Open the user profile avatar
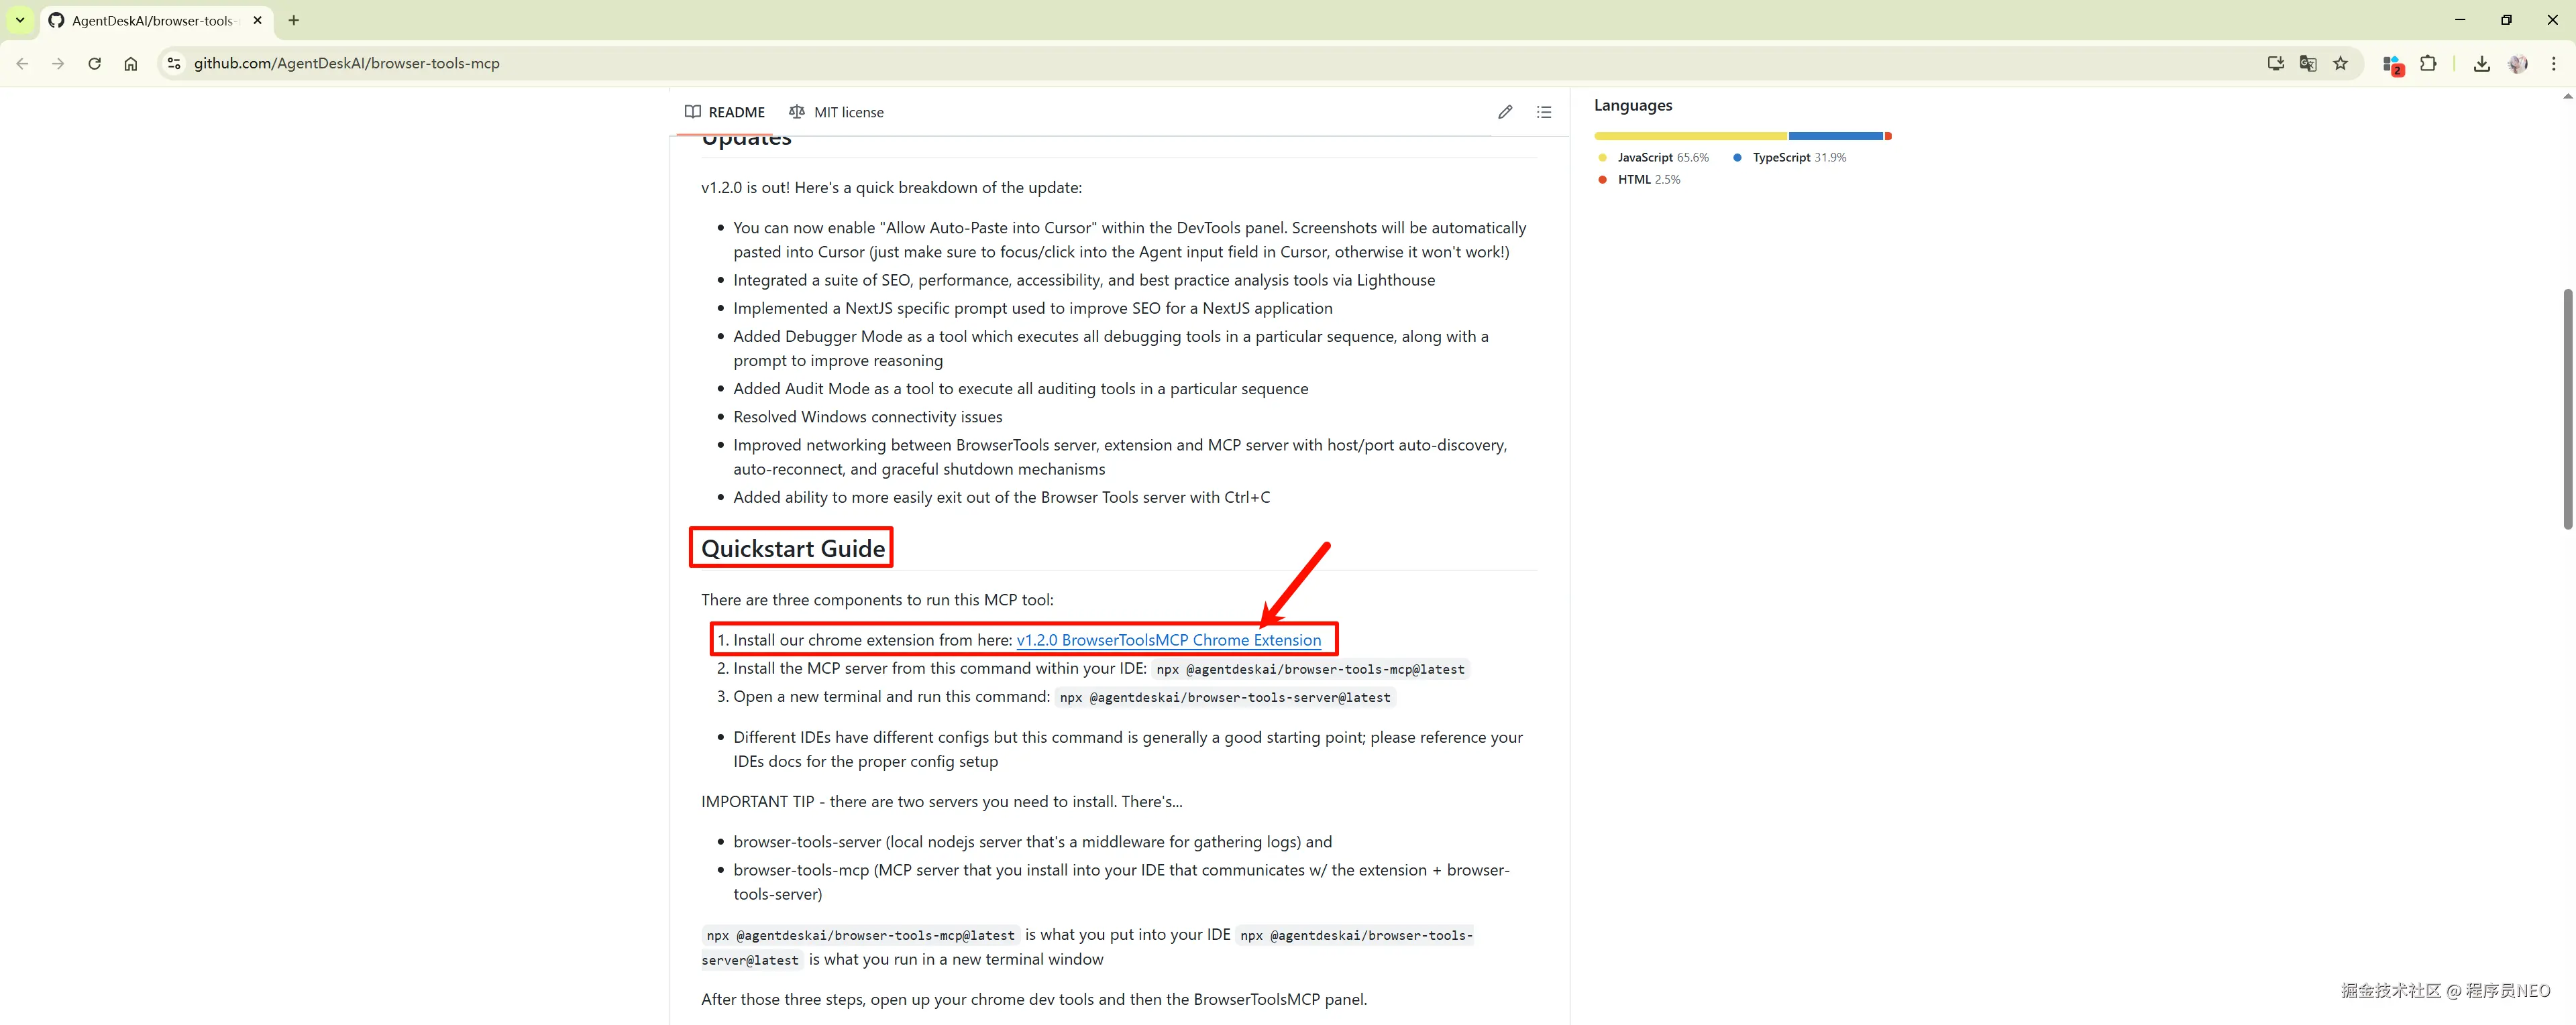The height and width of the screenshot is (1025, 2576). click(x=2517, y=63)
